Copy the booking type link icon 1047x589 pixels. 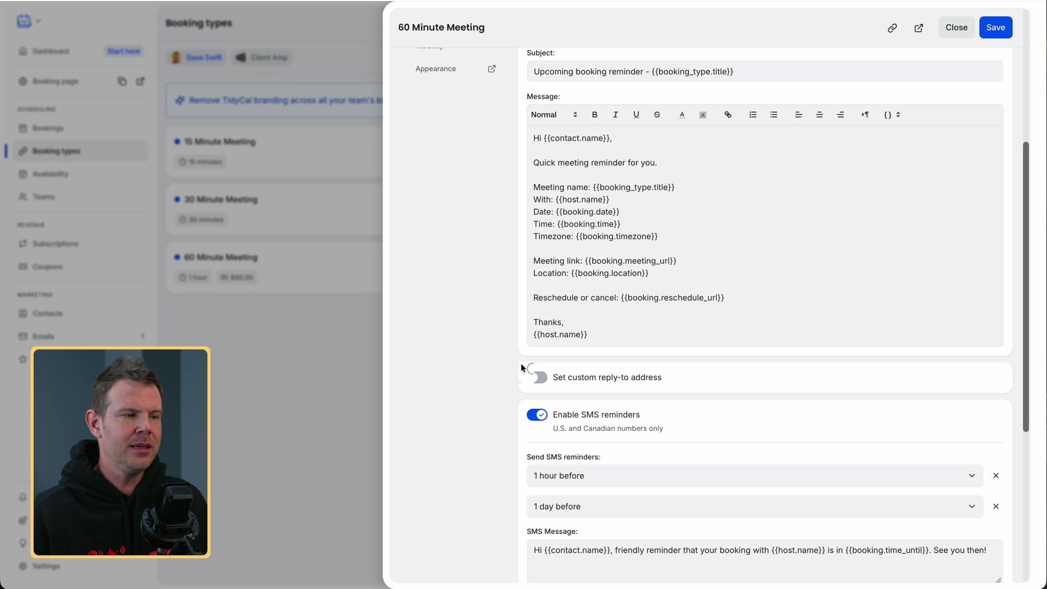coord(892,28)
